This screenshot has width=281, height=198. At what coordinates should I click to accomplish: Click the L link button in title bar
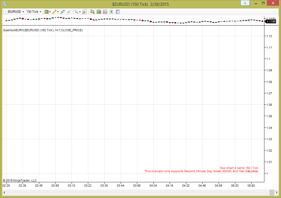tap(245, 3)
